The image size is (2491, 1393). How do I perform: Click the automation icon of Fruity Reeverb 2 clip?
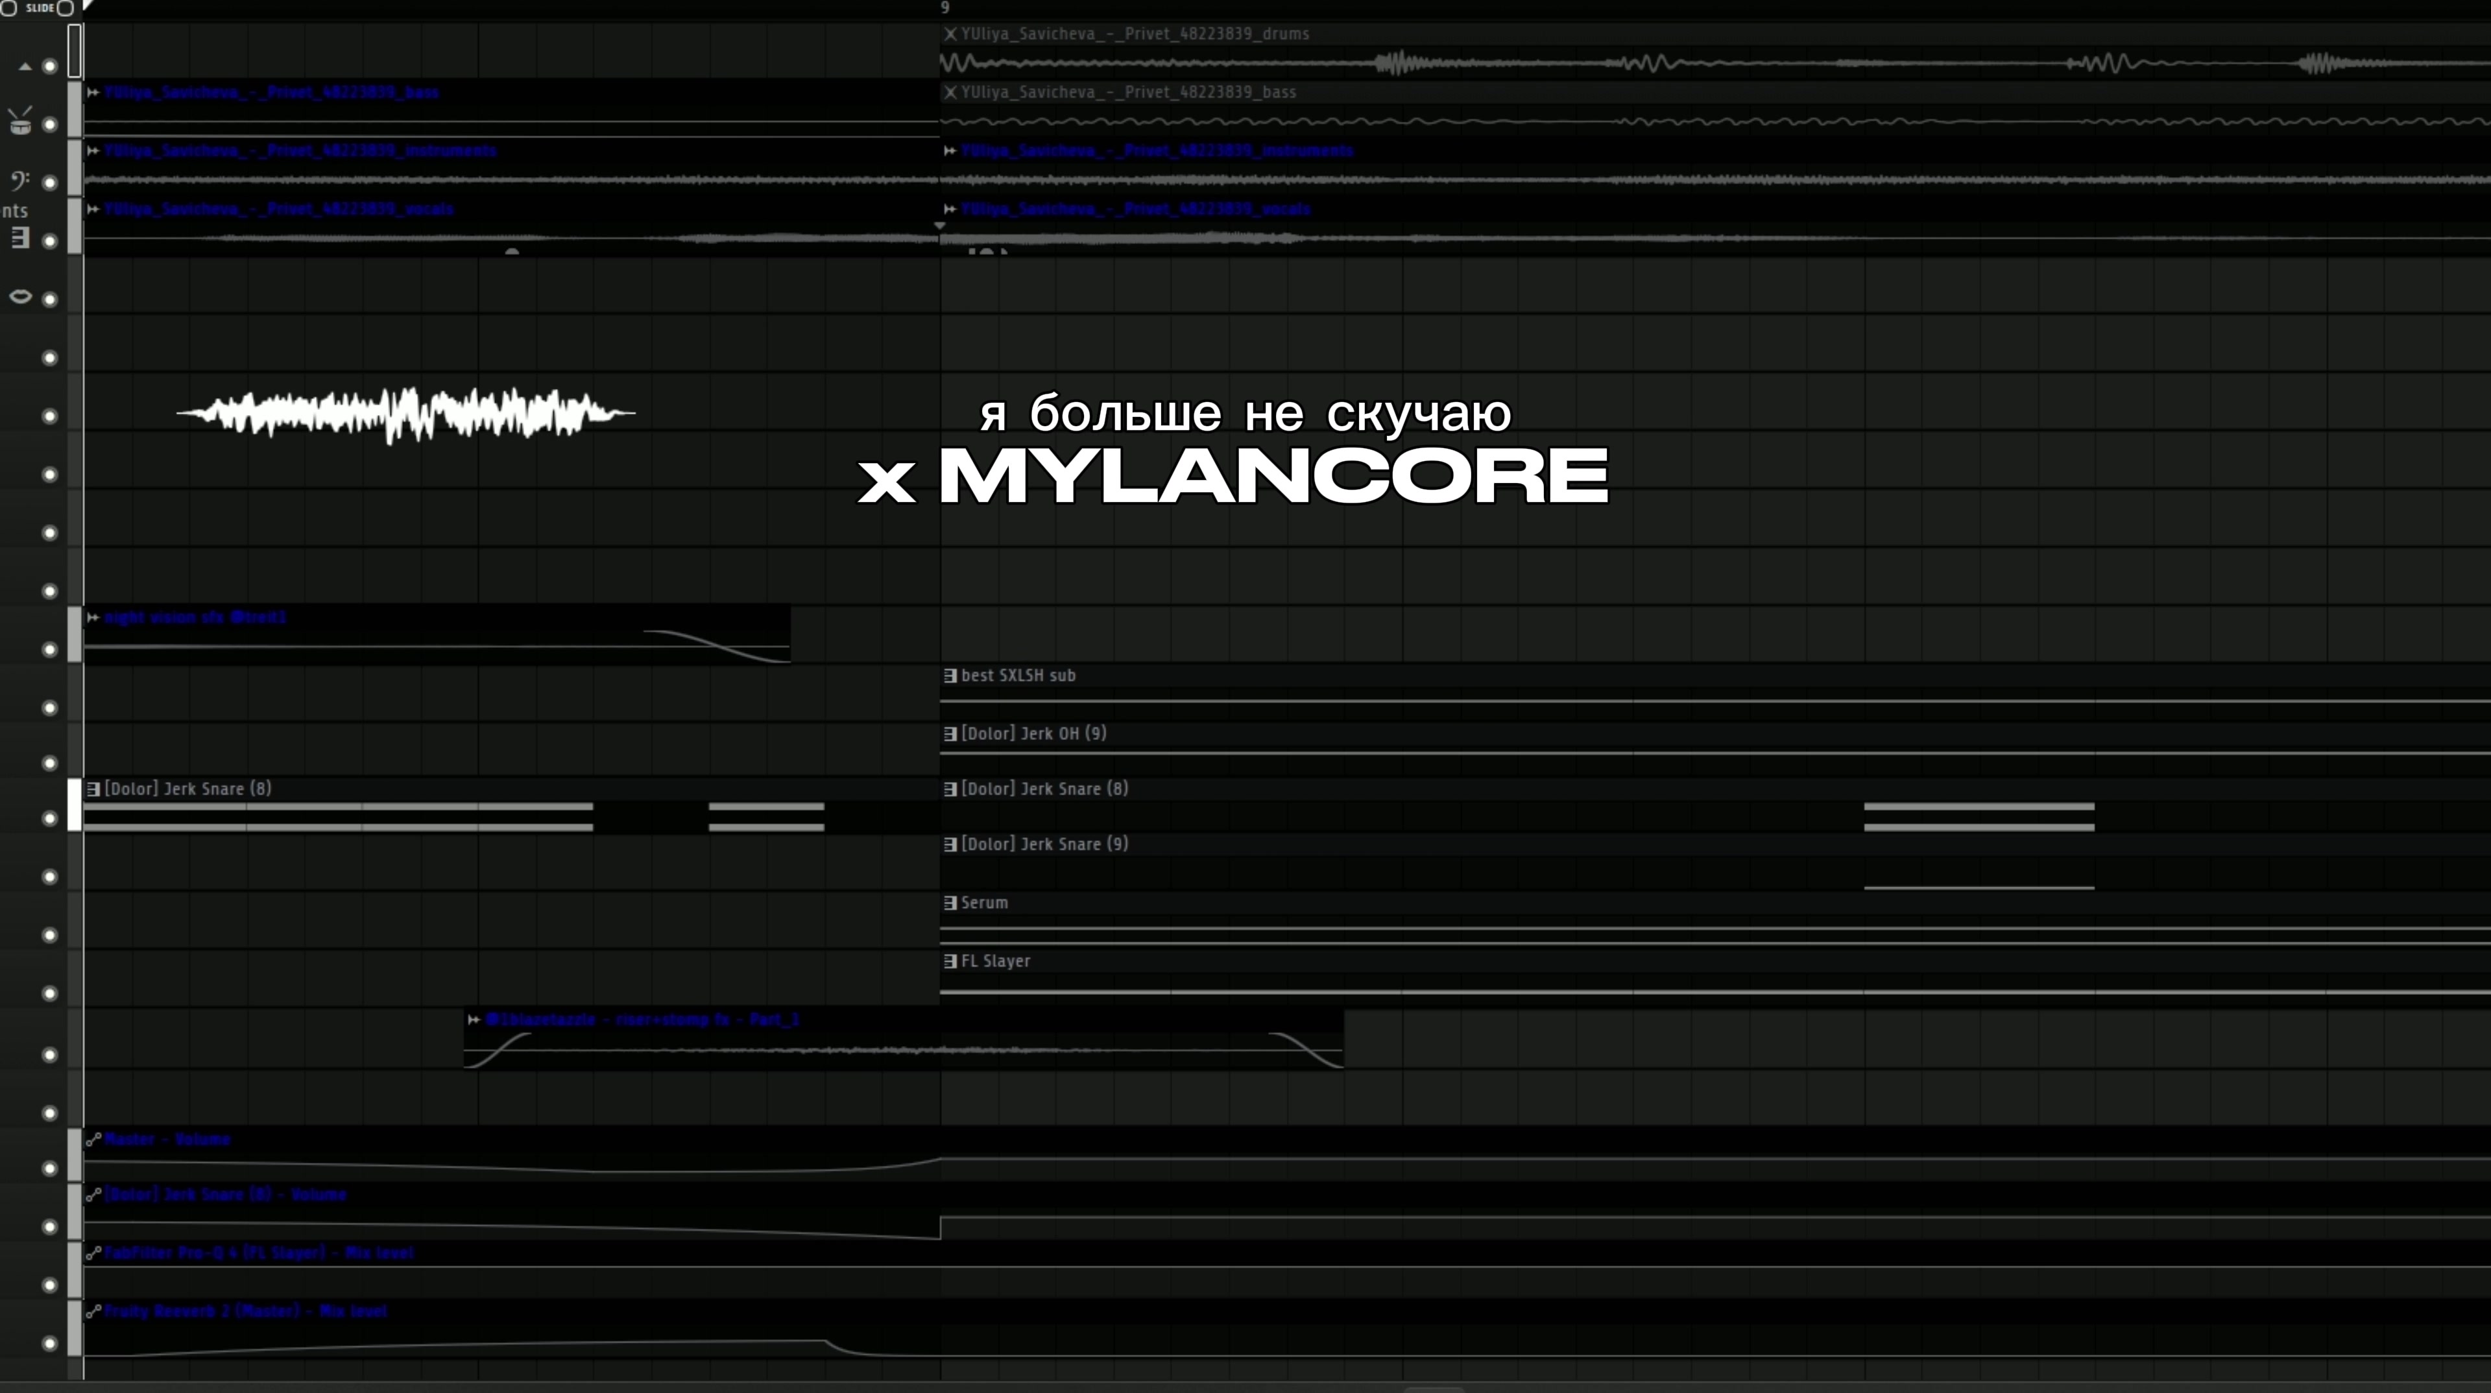tap(93, 1311)
